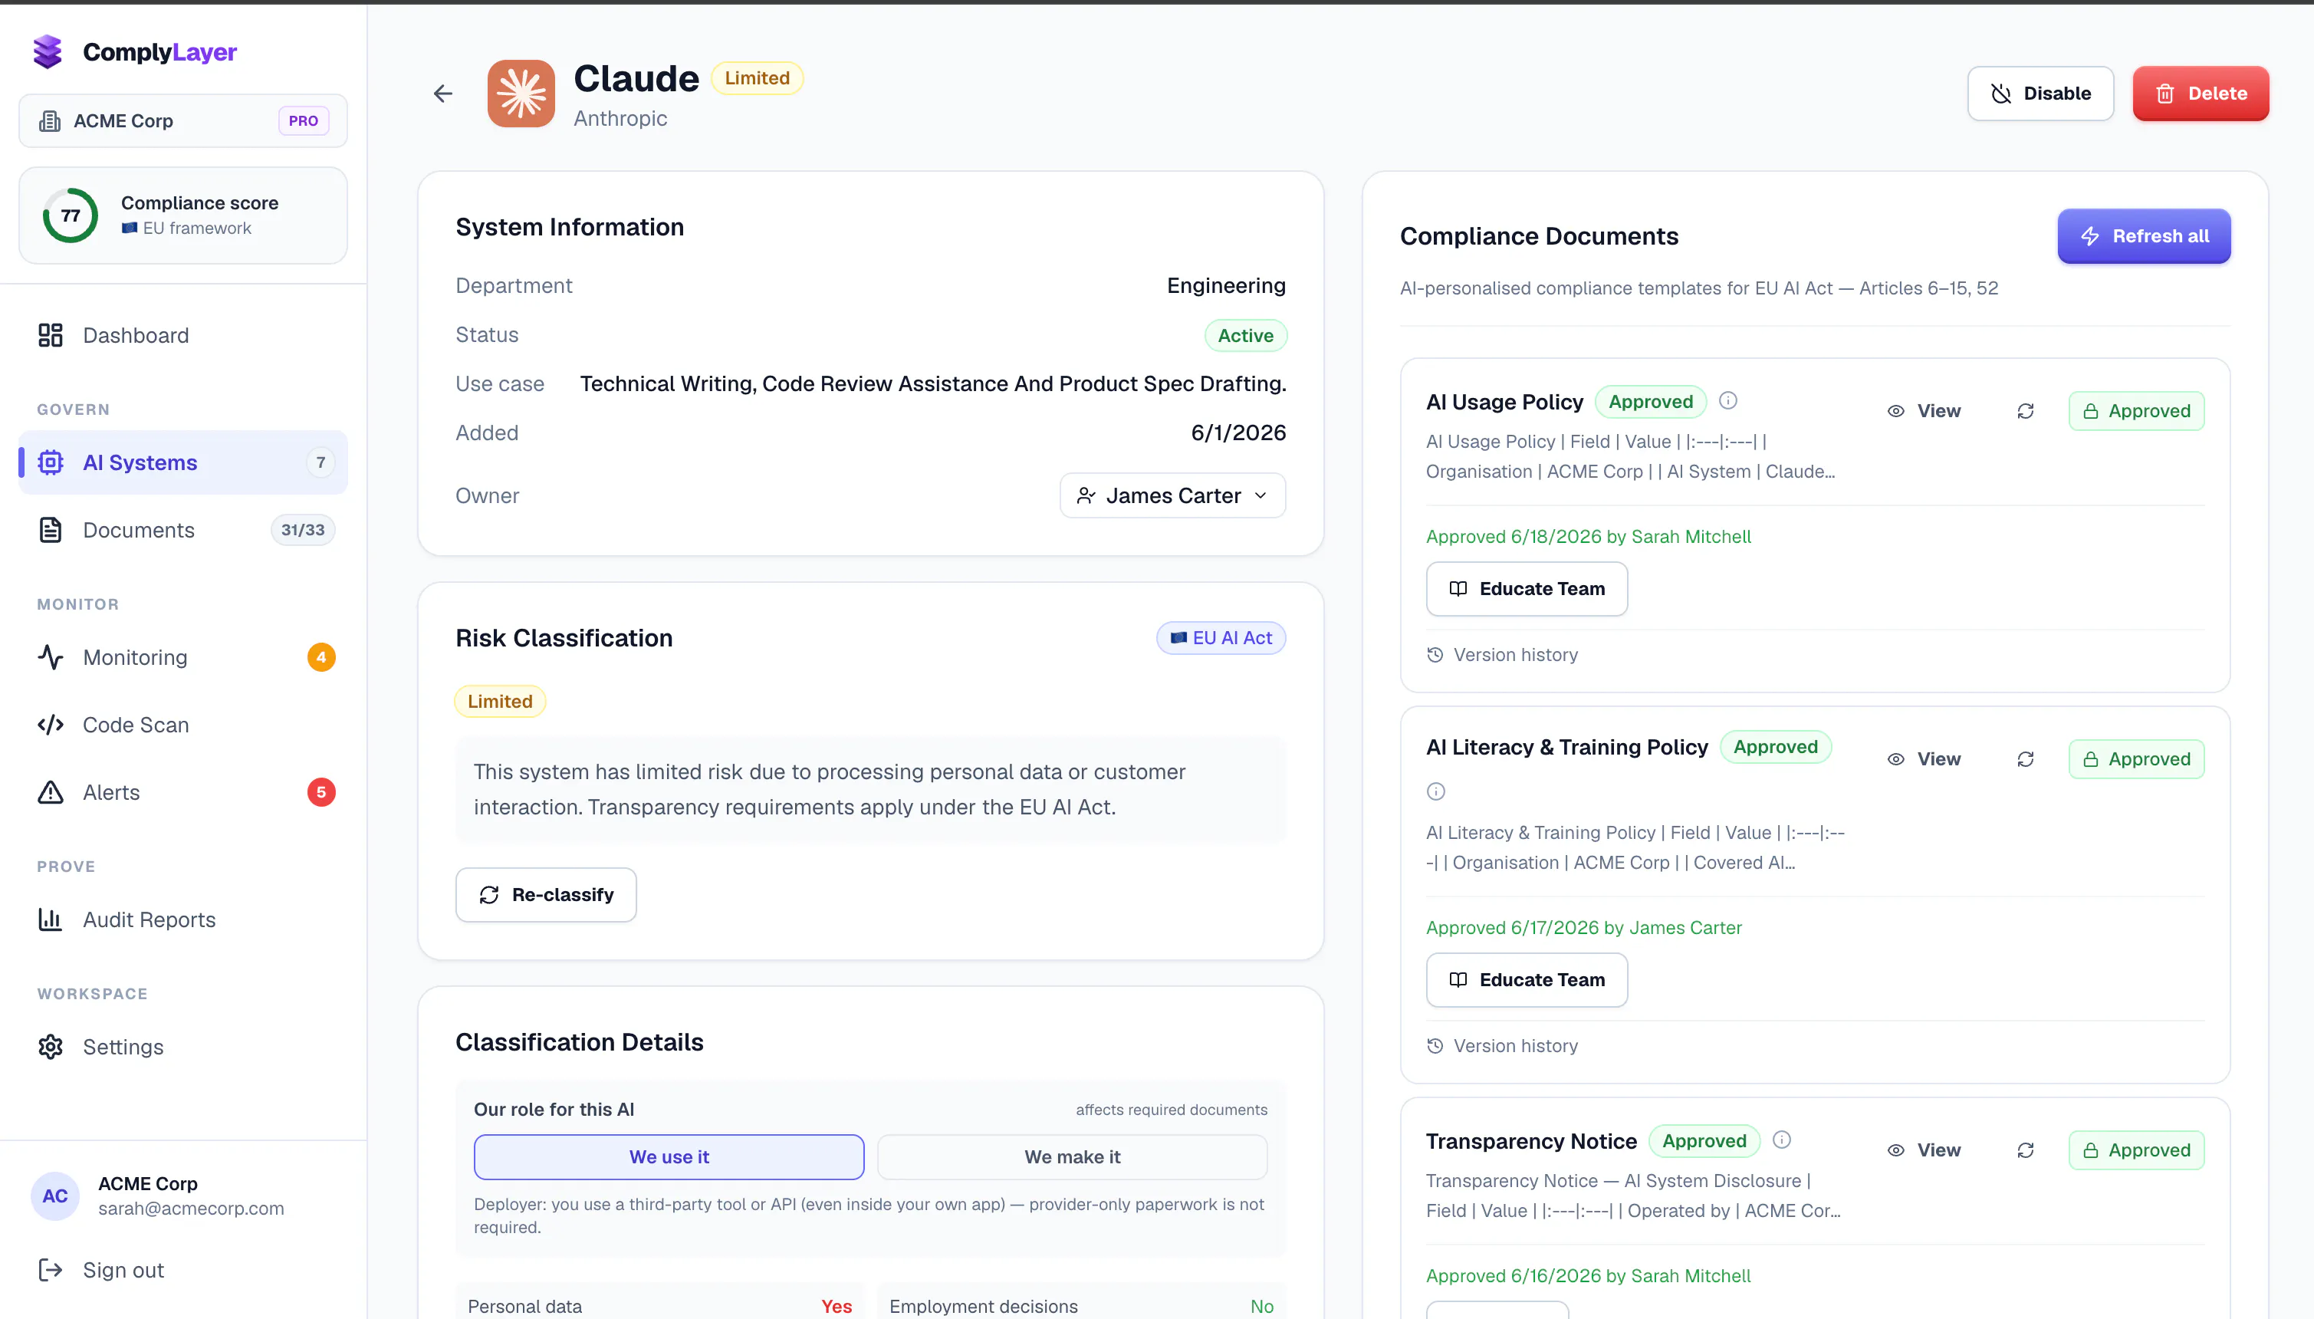Click 'Approved 6/17/2026 by James Carter' text
Screen dimensions: 2314x1319
(x=1583, y=929)
